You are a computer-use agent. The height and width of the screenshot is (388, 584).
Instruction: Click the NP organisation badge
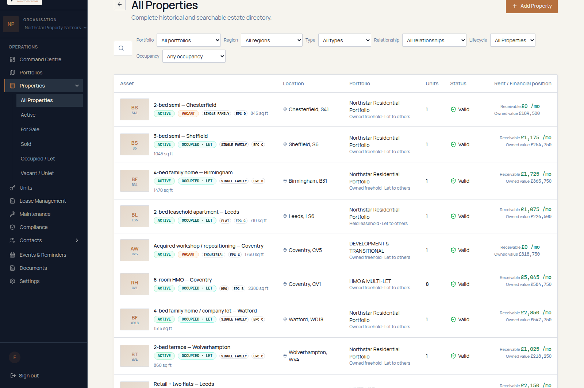click(x=11, y=24)
